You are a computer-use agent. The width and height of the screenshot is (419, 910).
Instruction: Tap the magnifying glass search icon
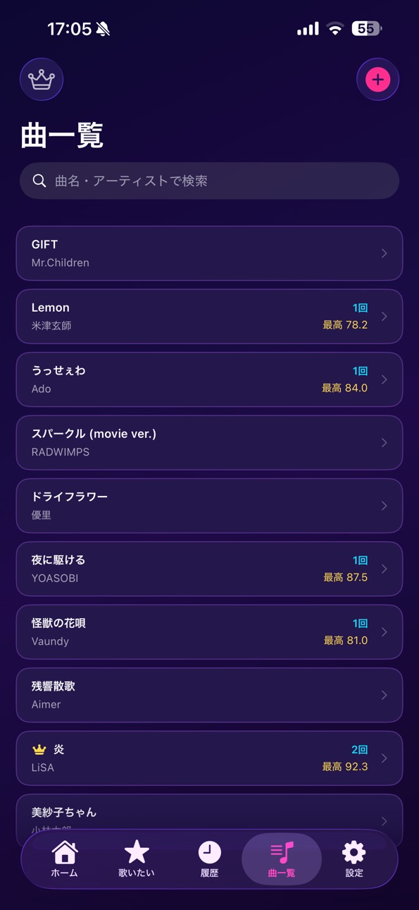pyautogui.click(x=39, y=181)
